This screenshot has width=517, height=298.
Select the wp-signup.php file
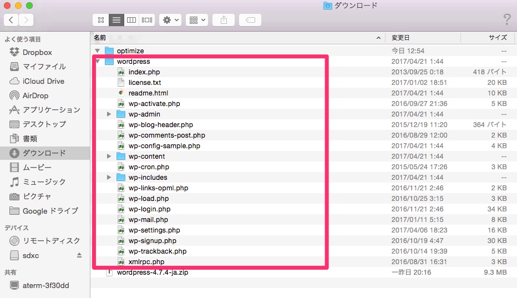153,241
